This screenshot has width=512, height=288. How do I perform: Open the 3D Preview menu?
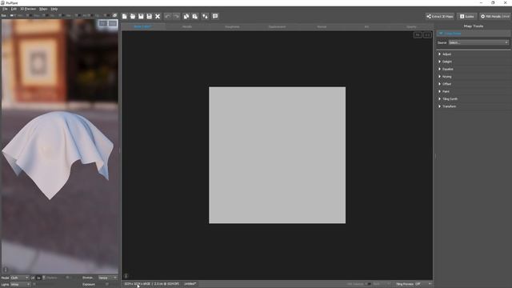tap(28, 9)
